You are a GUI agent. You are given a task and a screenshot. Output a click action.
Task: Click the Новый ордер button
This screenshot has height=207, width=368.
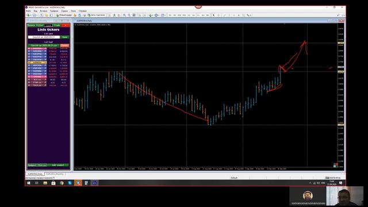click(x=64, y=16)
